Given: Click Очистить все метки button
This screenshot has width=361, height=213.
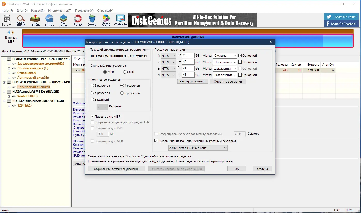Looking at the screenshot, I should (x=228, y=81).
